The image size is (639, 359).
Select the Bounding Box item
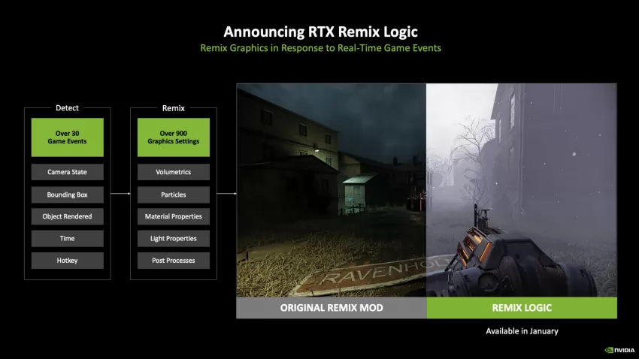pyautogui.click(x=68, y=195)
